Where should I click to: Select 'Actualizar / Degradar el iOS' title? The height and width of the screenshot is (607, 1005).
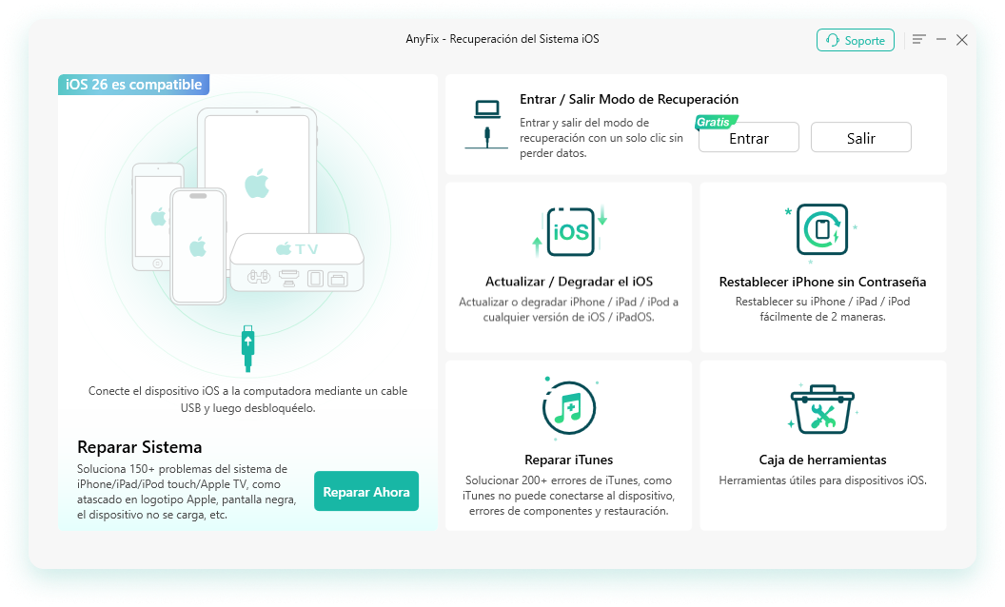click(569, 282)
